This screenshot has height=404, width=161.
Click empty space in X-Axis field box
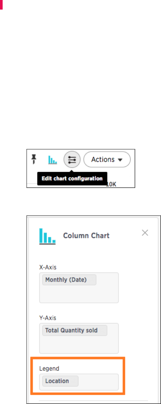(x=79, y=294)
